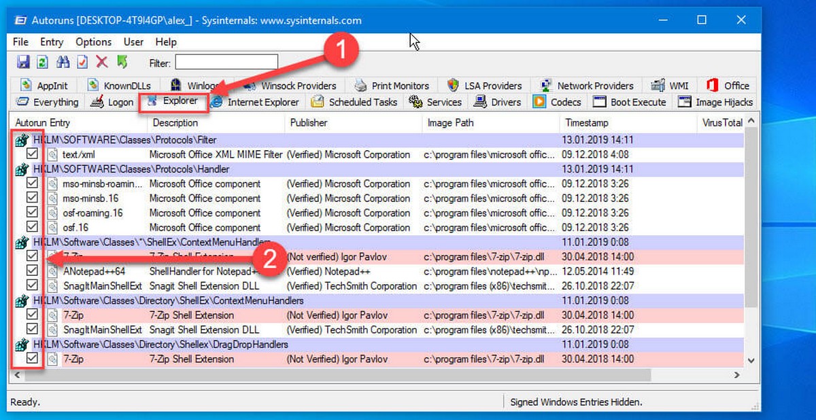The image size is (816, 420).
Task: Click file icon next to text/xml entry
Action: tap(52, 154)
